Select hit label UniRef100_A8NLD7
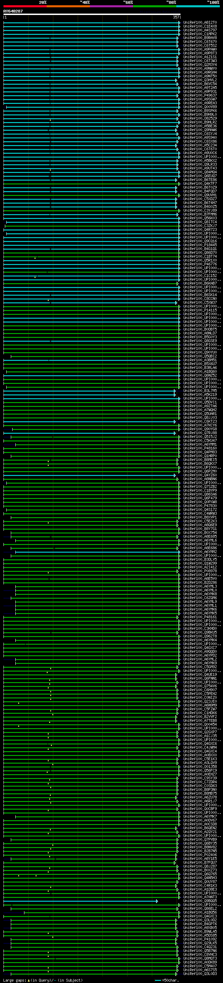Image resolution: width=223 pixels, height=983 pixels. click(200, 333)
